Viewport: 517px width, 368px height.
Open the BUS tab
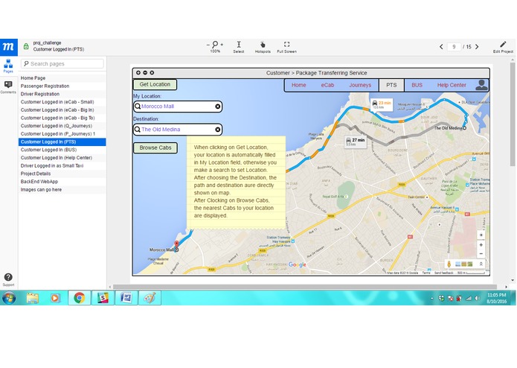click(417, 85)
